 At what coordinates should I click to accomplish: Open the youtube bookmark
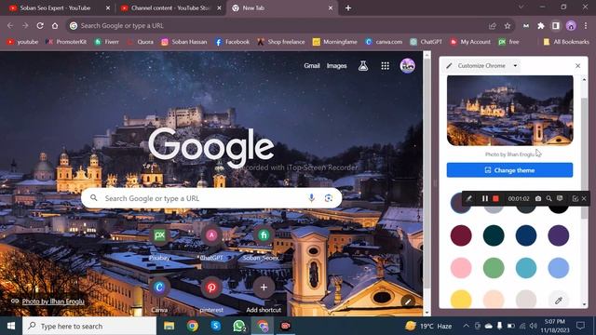coord(22,42)
